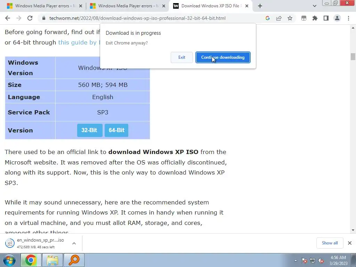356x267 pixels.
Task: Open the extensions puzzle icon
Action: [315, 18]
